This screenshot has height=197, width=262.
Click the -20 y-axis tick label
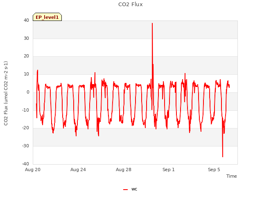point(26,128)
